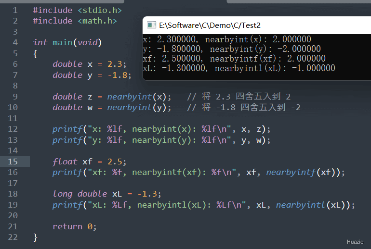Click the nearbyintl(xL) function call on line 19
This screenshot has width=371, height=249.
pyautogui.click(x=313, y=205)
